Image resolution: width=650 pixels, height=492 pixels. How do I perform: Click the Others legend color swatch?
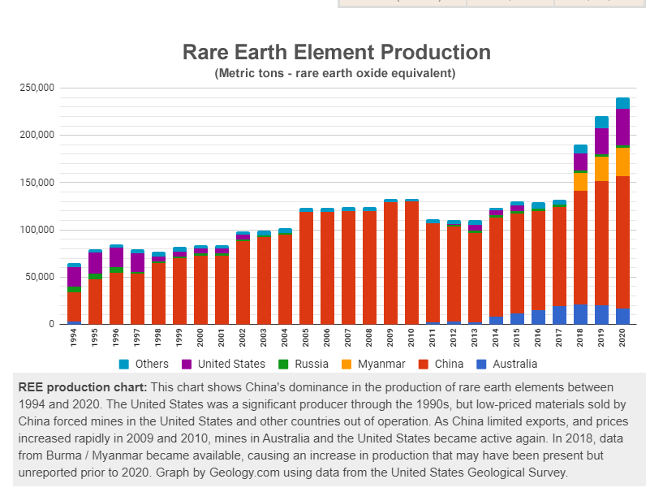pos(124,364)
